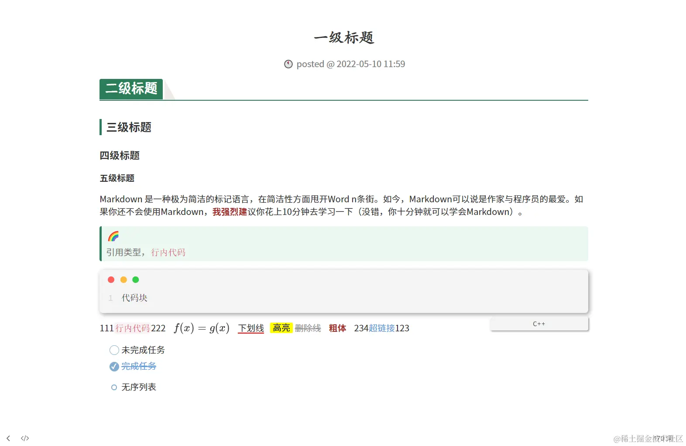Click the struck-through 删除线 text
Viewport: 686px width, 446px height.
308,328
